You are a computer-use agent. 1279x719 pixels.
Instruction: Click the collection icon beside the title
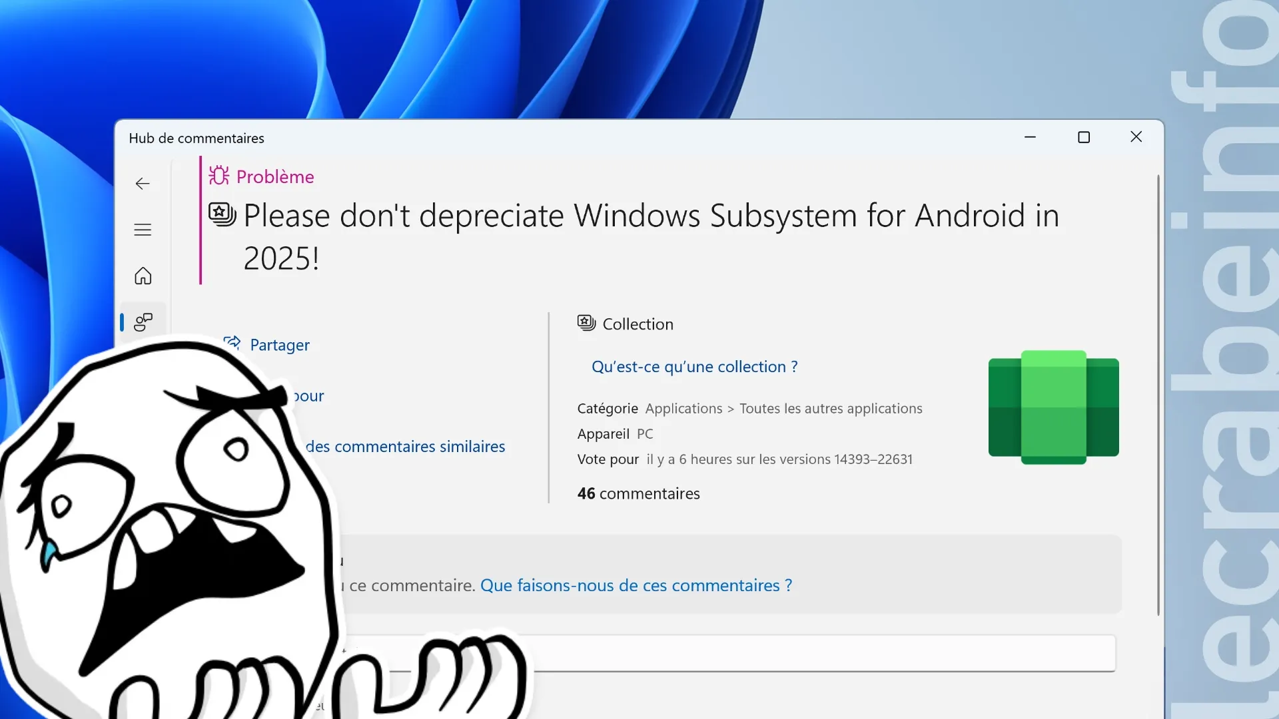tap(222, 214)
